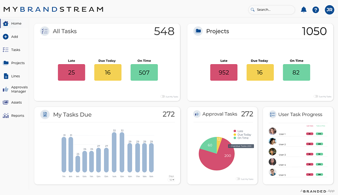
Task: Click the Home house icon in sidebar
Action: (6, 23)
